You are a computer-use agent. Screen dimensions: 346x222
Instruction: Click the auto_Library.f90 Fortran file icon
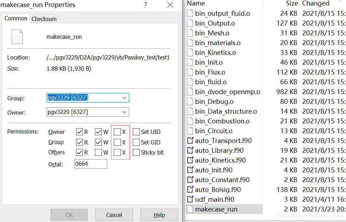(x=190, y=150)
